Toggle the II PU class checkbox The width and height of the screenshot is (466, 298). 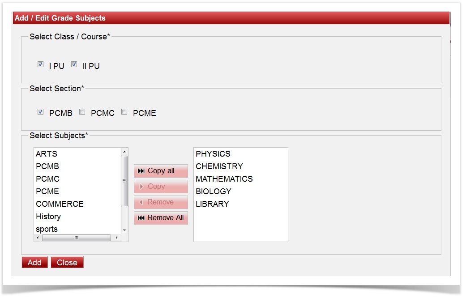74,64
